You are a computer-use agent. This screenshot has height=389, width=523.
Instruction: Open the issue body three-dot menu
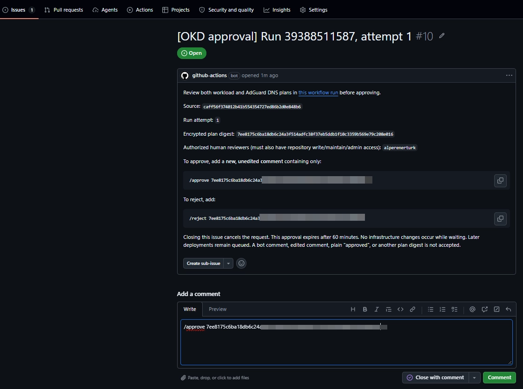pos(509,75)
